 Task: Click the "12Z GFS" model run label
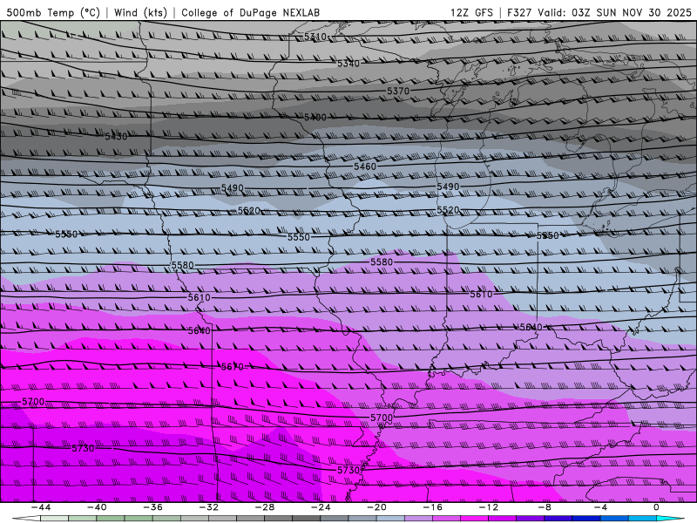[x=471, y=12]
